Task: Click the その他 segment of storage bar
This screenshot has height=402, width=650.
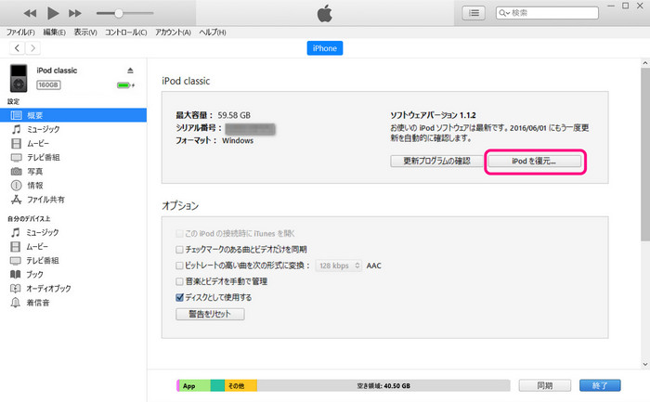Action: pos(240,386)
